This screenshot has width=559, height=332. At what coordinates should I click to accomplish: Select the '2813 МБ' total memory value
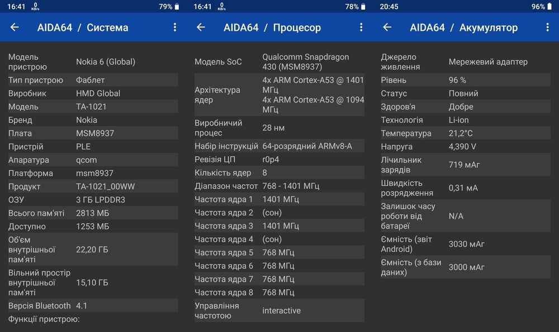[93, 213]
